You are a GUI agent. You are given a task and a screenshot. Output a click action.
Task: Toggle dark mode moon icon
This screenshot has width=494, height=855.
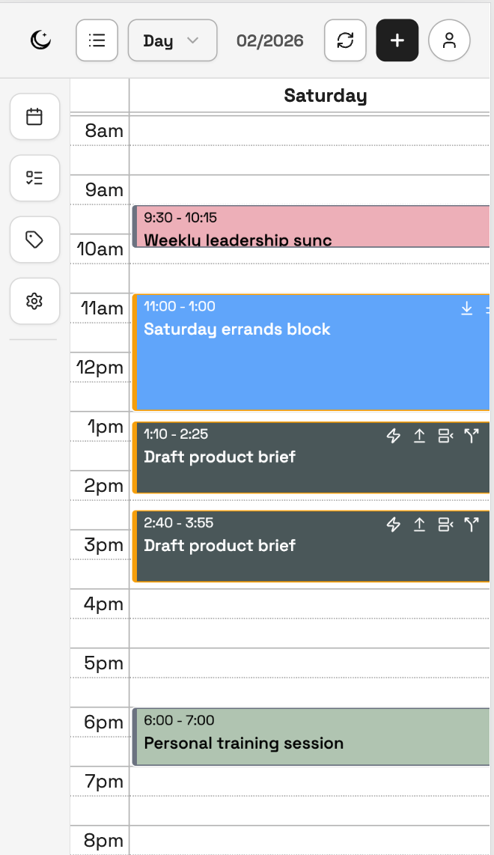pos(40,40)
